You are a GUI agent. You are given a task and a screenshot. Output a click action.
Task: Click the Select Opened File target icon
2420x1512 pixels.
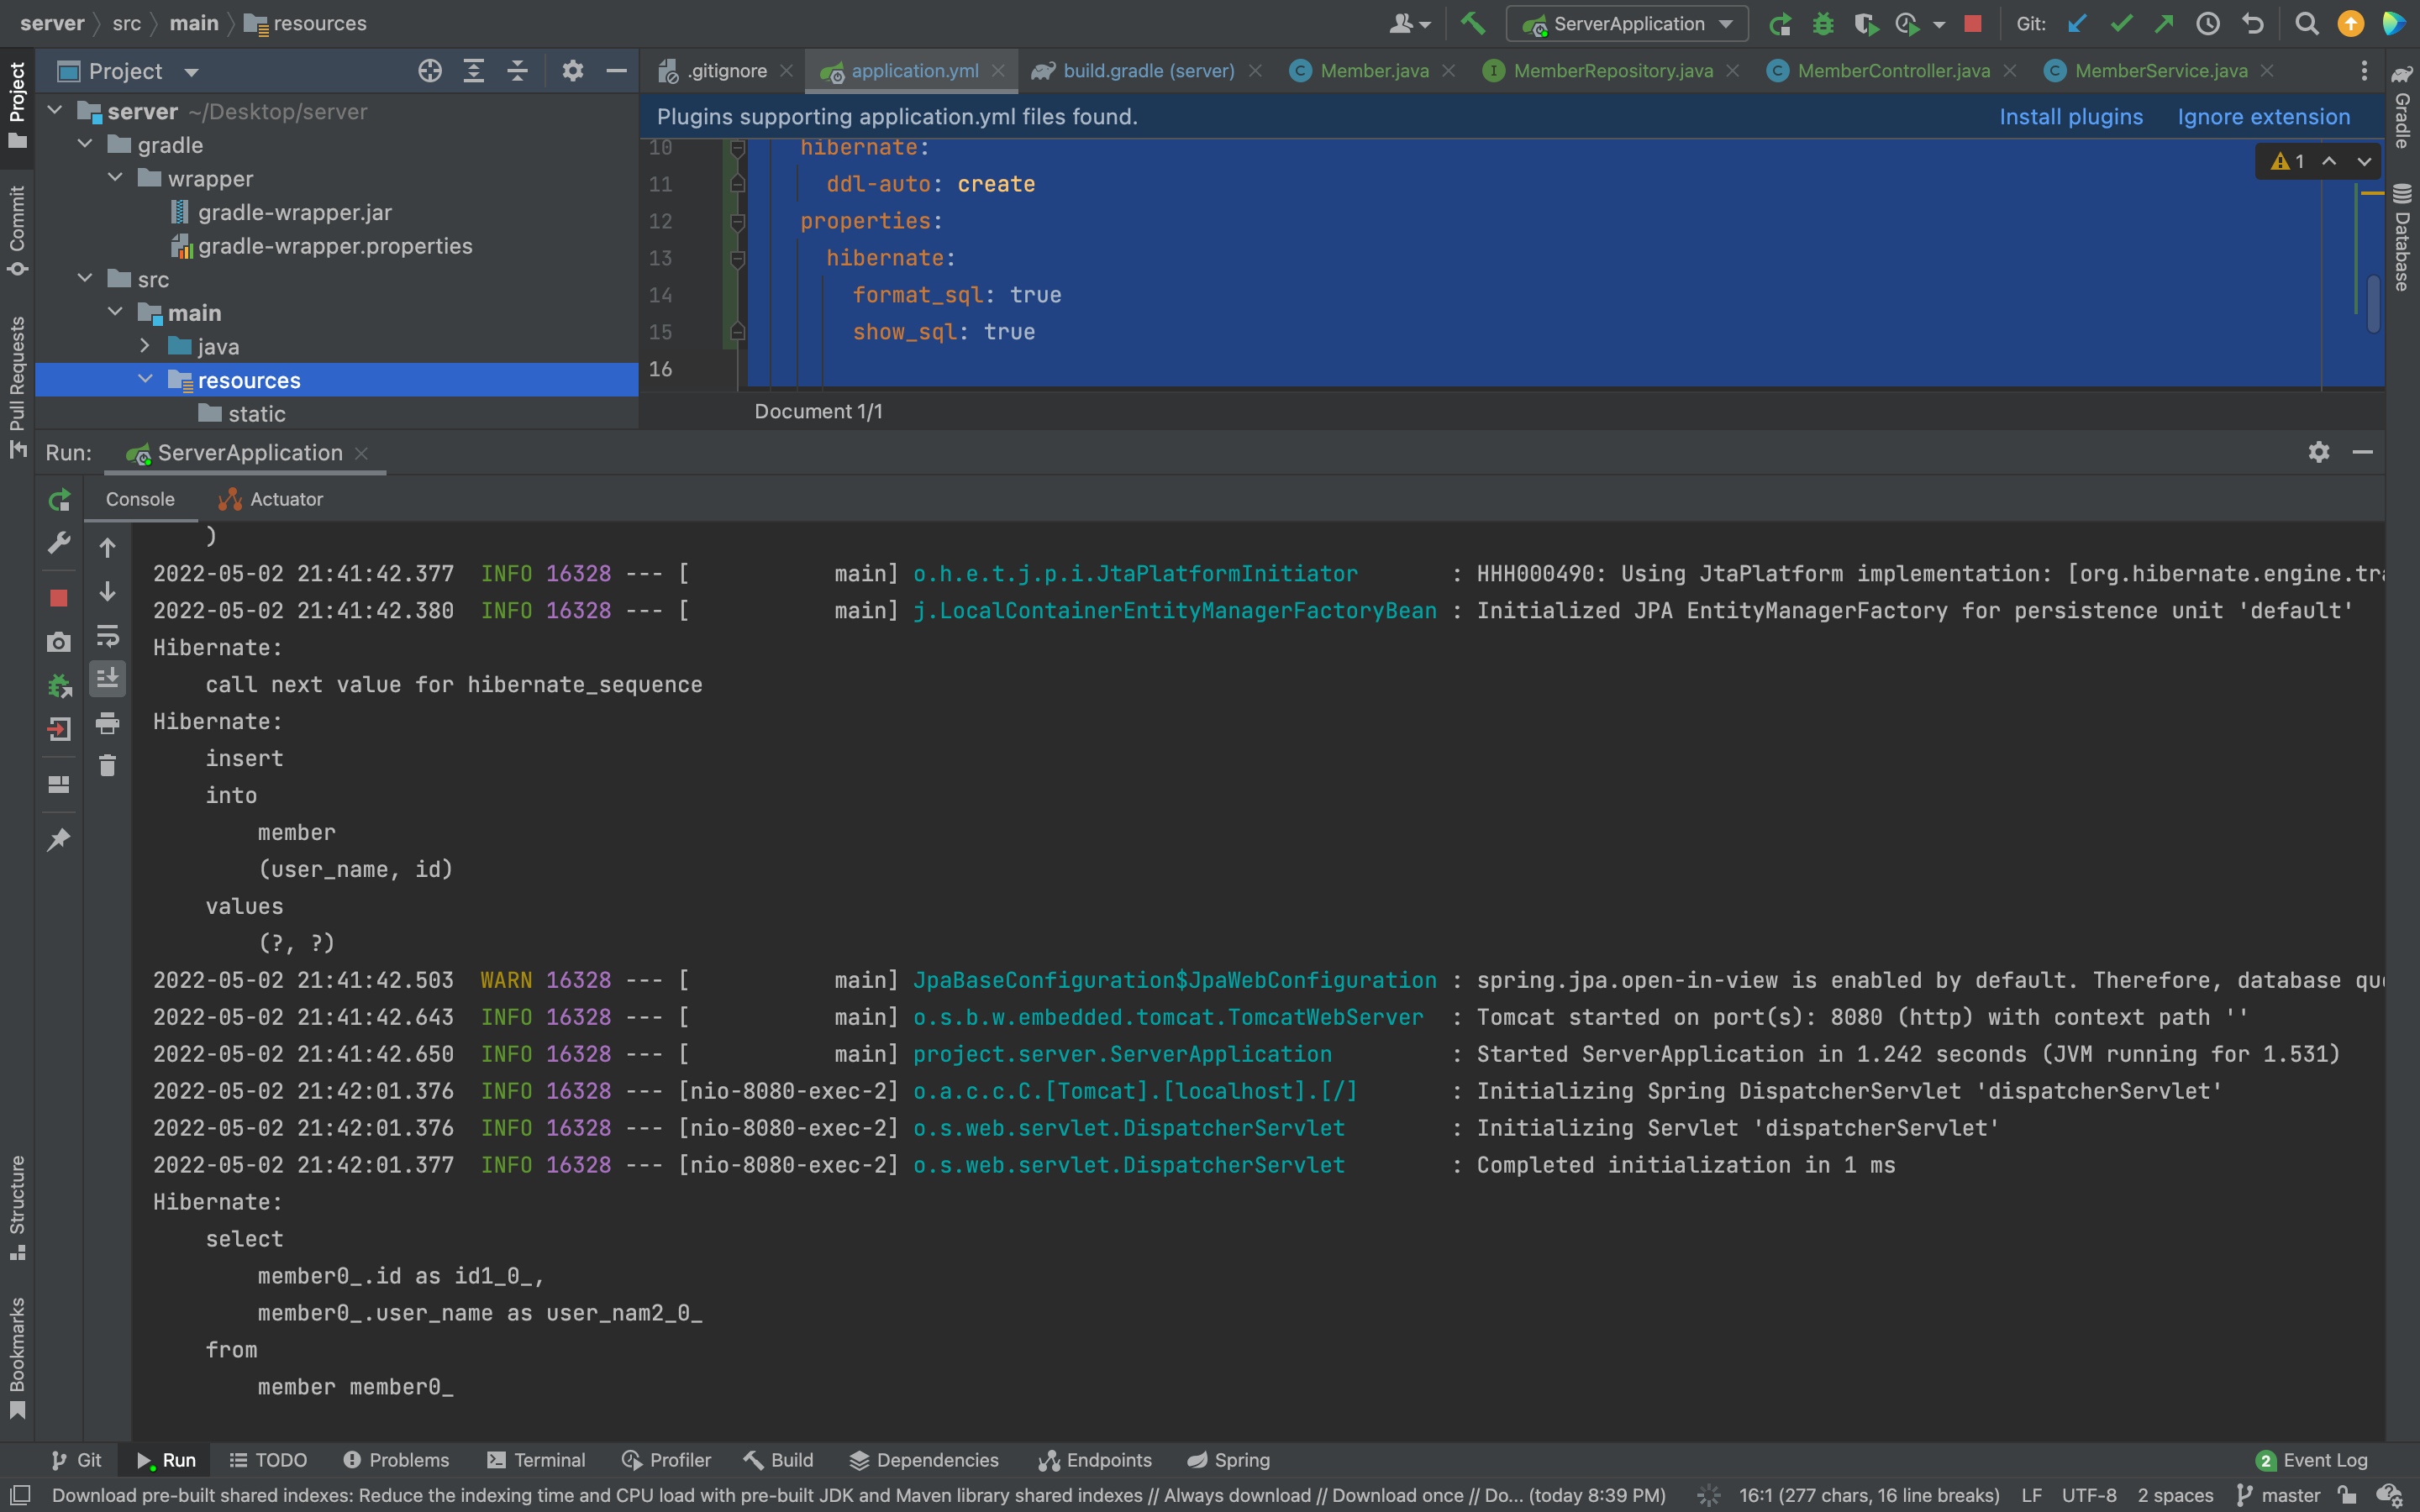pos(430,71)
